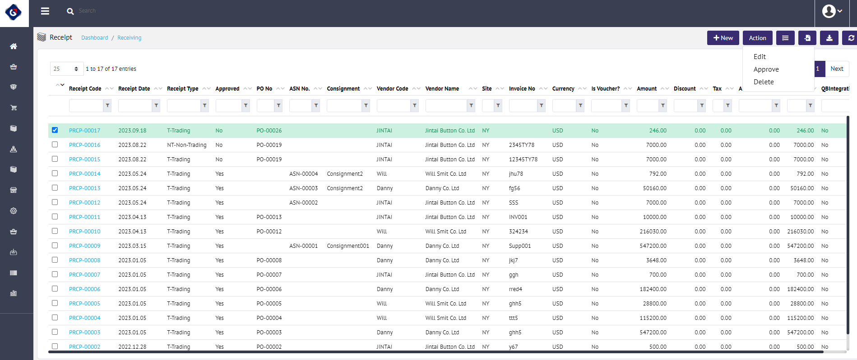Open the 25 entries per page dropdown
857x360 pixels.
point(66,69)
